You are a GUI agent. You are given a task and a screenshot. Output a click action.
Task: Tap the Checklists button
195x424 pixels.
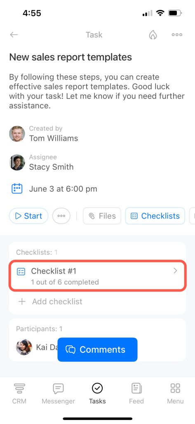click(x=155, y=216)
